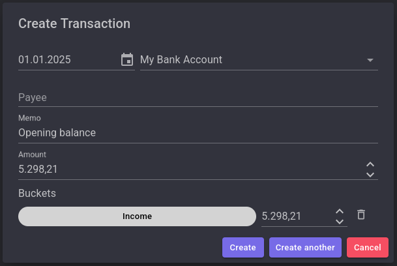Click the Create button
The width and height of the screenshot is (397, 266).
point(243,248)
